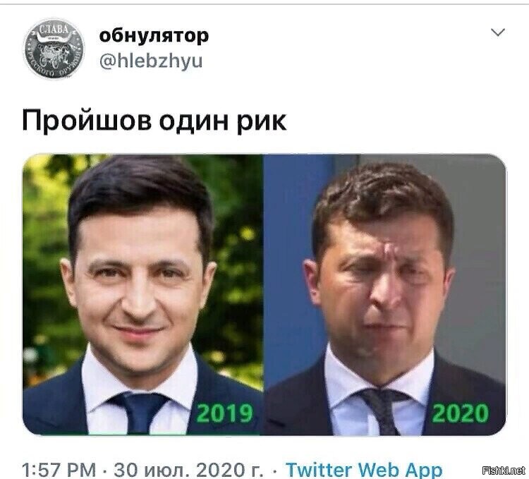Click the green 2019 year label

225,413
